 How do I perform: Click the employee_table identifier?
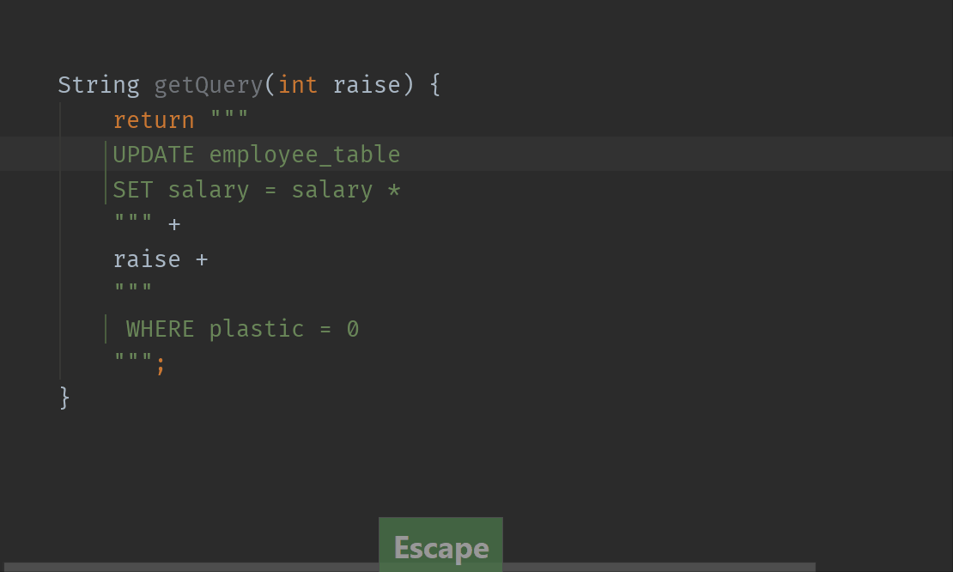[x=304, y=155]
